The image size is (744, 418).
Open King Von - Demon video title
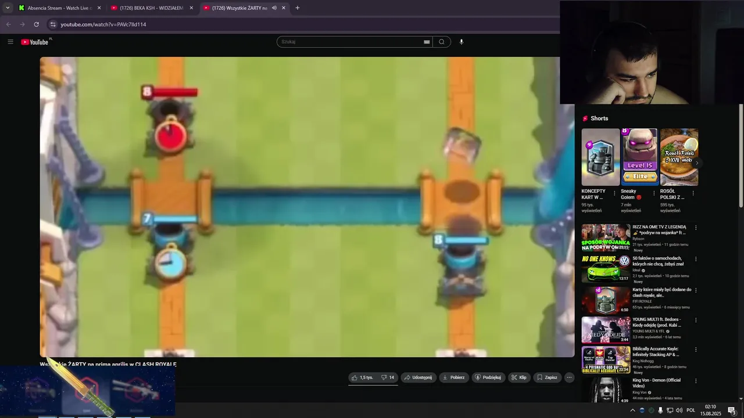pyautogui.click(x=657, y=383)
